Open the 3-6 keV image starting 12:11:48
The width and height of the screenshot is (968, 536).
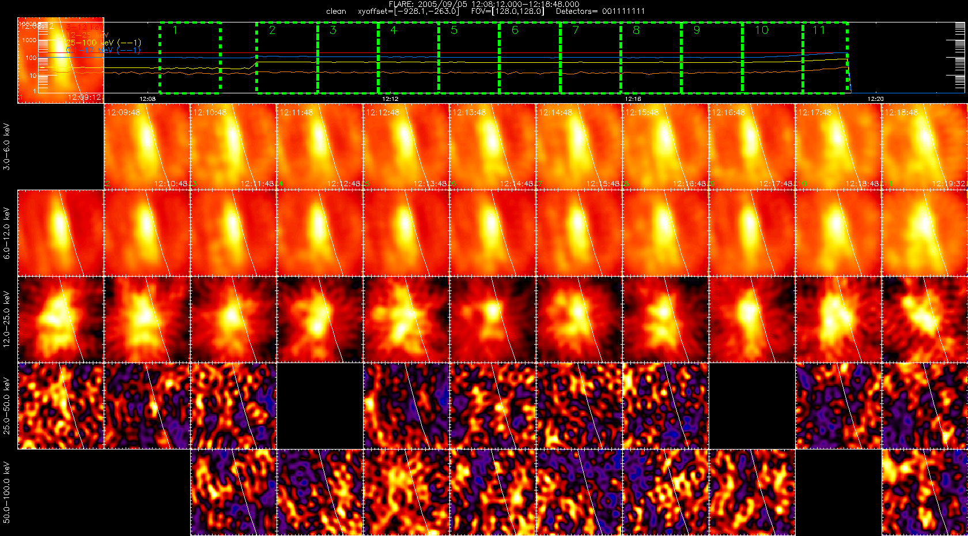pos(320,147)
